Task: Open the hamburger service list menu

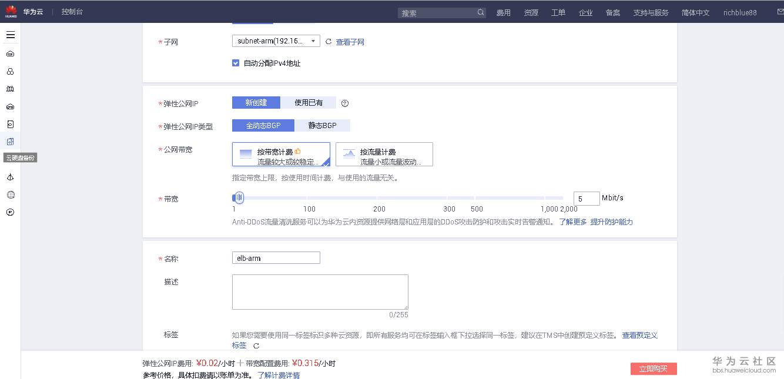Action: click(x=10, y=35)
